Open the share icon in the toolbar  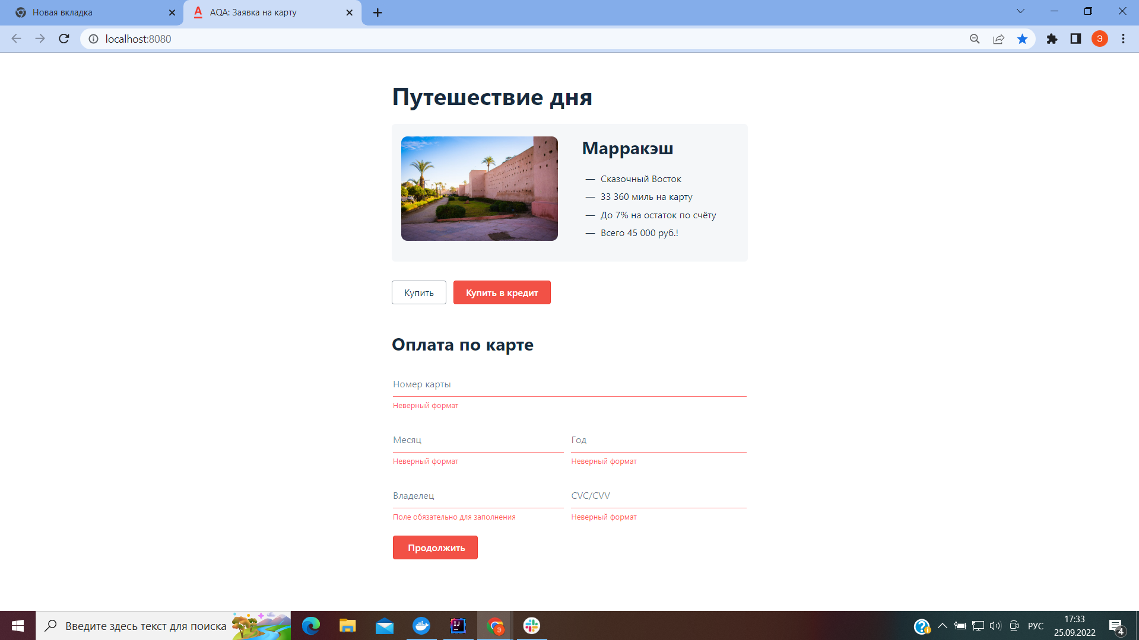point(998,39)
